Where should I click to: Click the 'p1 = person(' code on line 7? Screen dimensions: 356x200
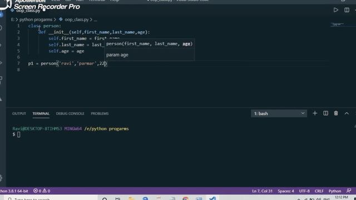pyautogui.click(x=43, y=63)
